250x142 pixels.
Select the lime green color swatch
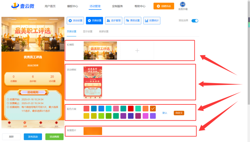pos(101,116)
